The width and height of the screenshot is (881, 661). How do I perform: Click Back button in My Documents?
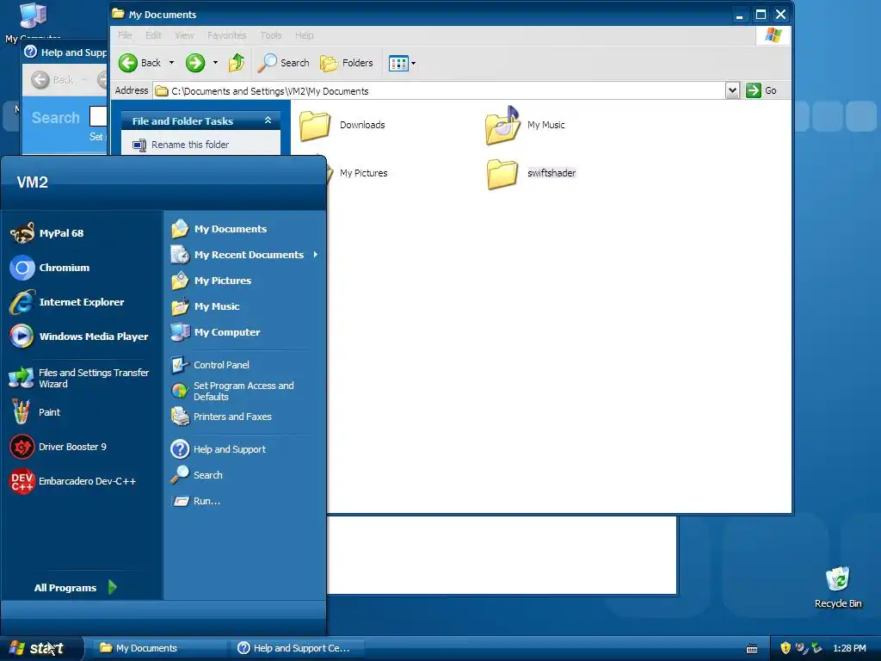tap(140, 63)
